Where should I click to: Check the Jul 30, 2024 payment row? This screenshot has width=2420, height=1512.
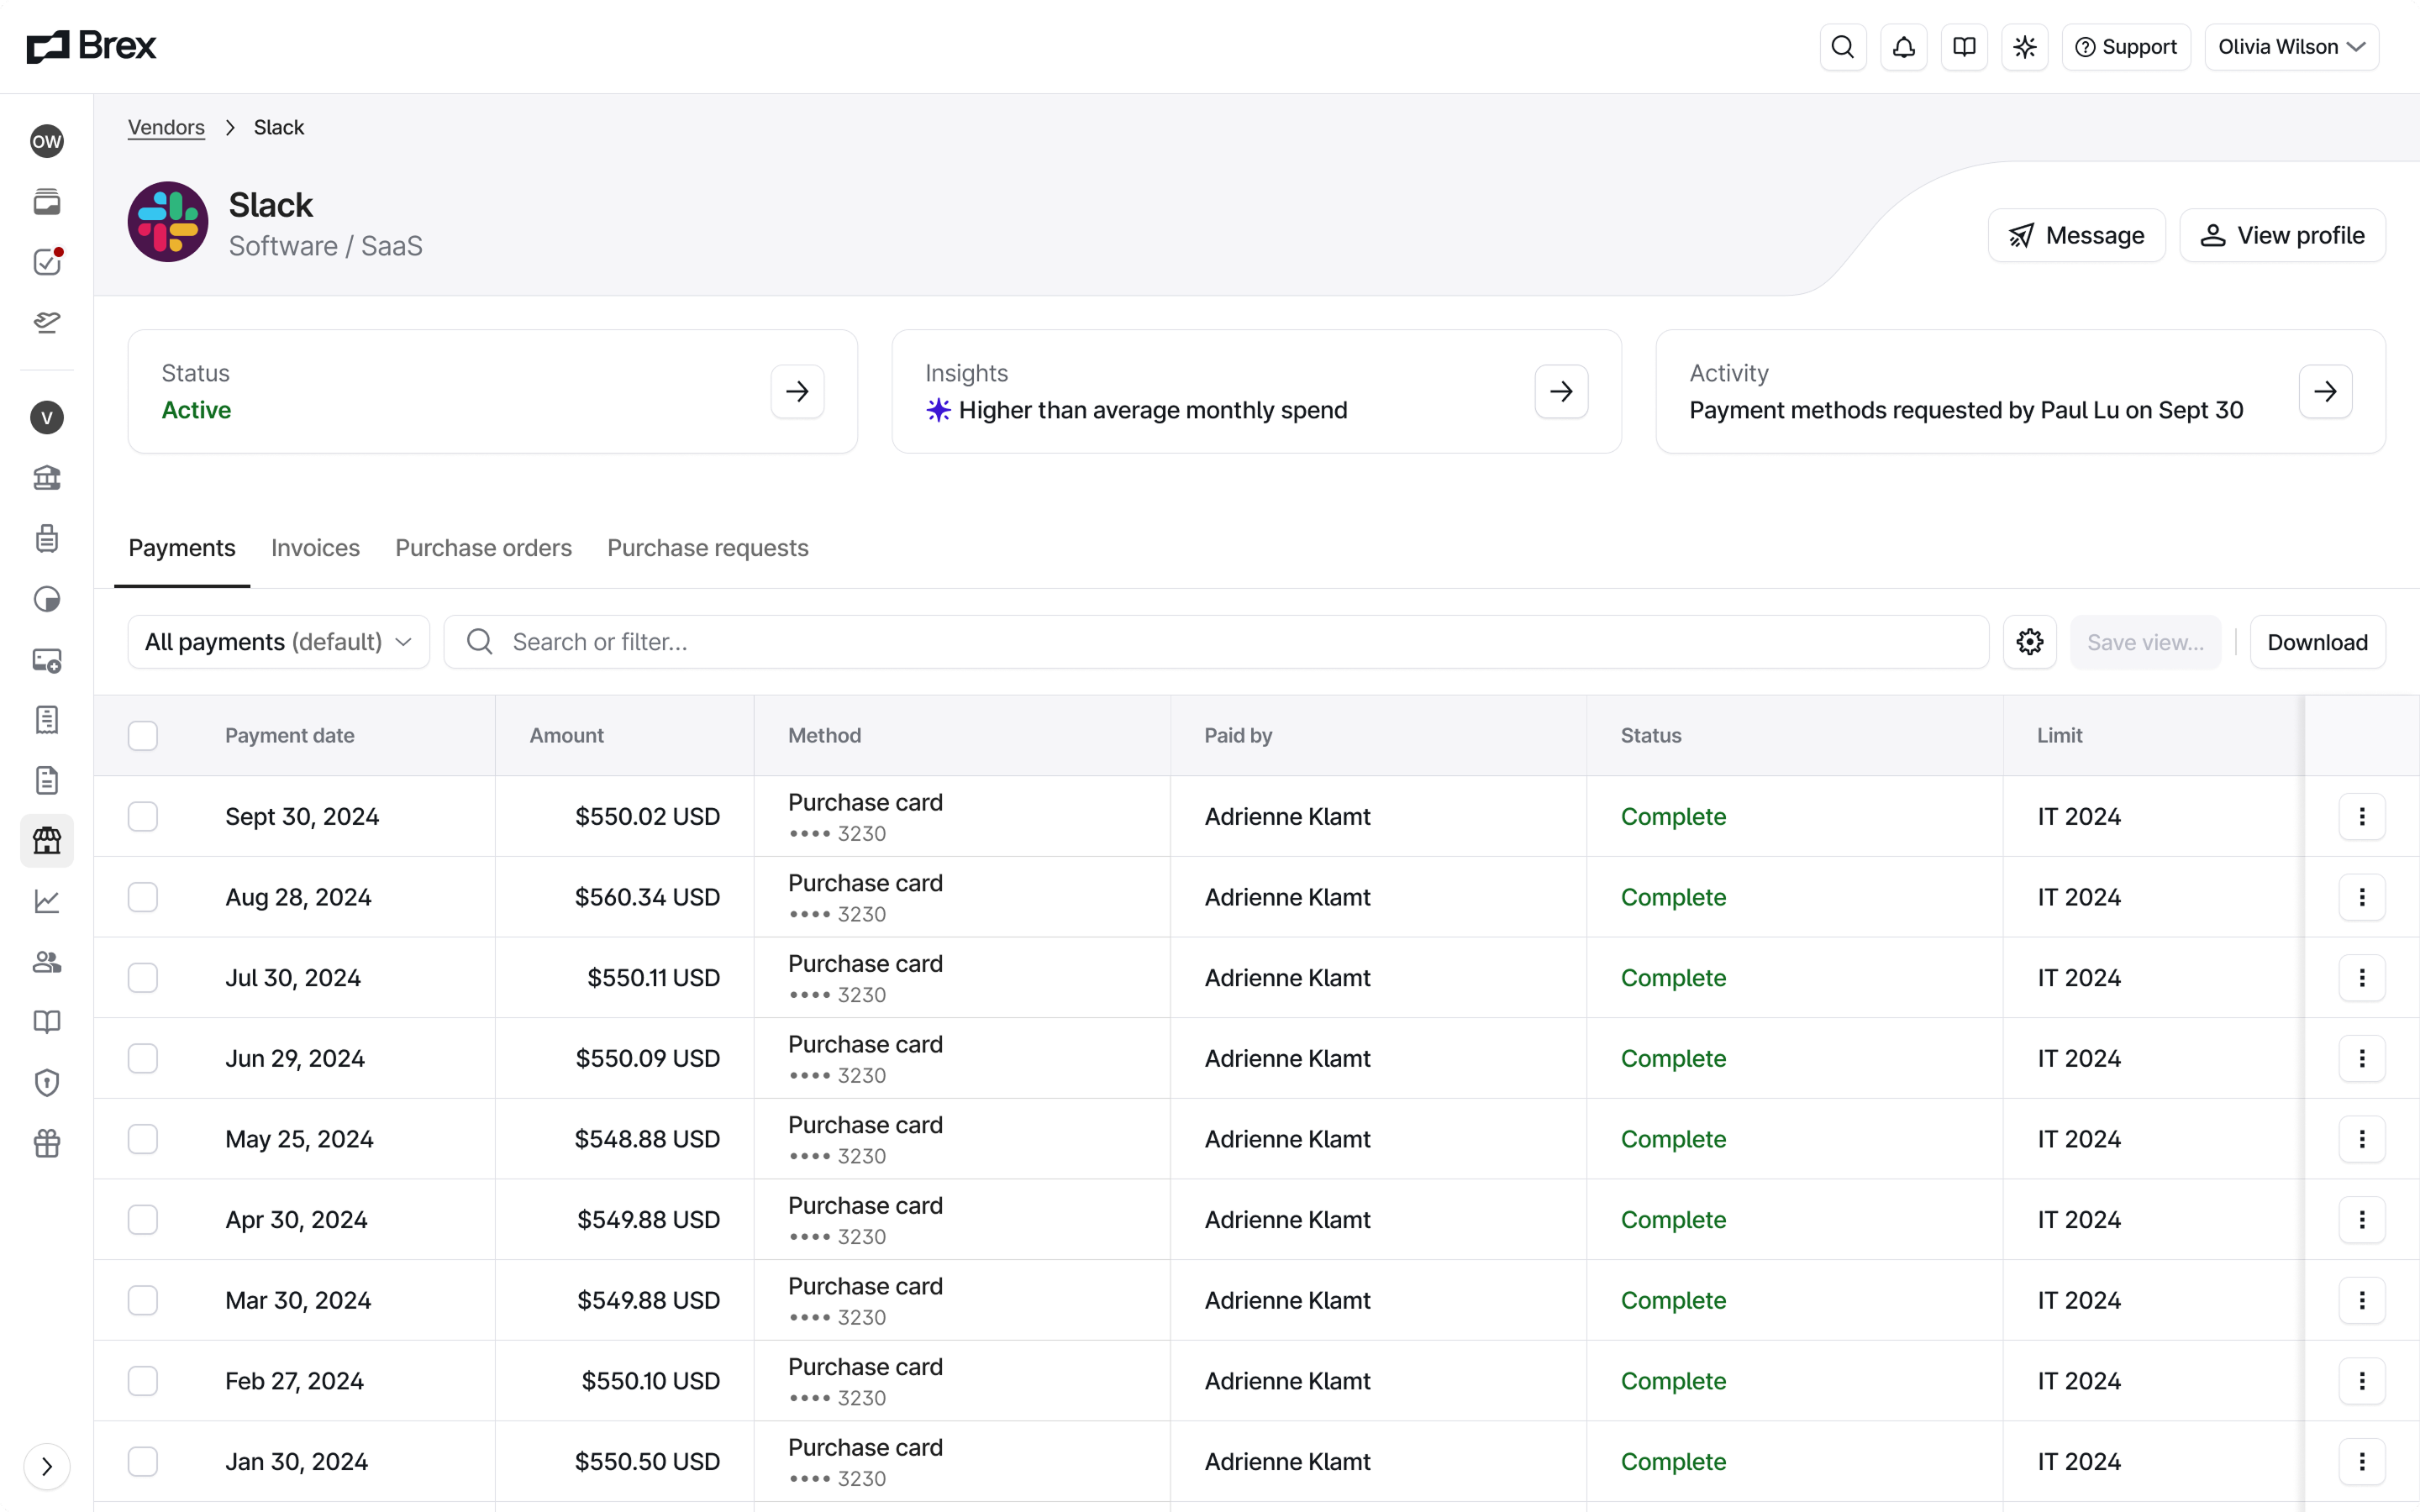[x=143, y=978]
